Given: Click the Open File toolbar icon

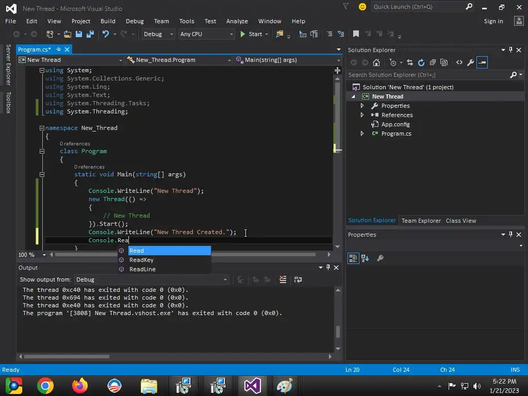Looking at the screenshot, I should point(68,34).
